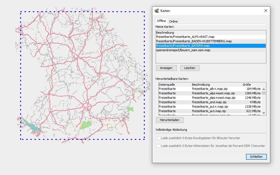Click the Karten dialog title bar icon

(157, 11)
